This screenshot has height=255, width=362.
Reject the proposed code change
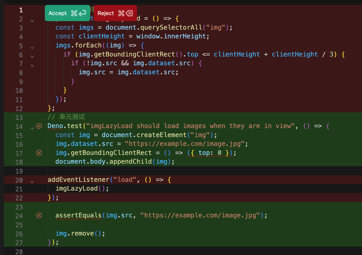(115, 13)
